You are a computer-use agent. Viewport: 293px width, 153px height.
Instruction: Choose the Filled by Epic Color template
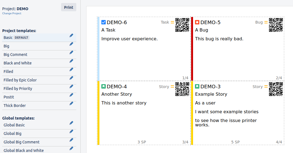coord(20,80)
